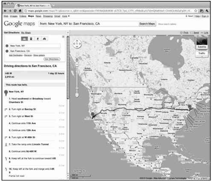Click the start point marker beside New York field
The image size is (214, 182).
pos(7,46)
